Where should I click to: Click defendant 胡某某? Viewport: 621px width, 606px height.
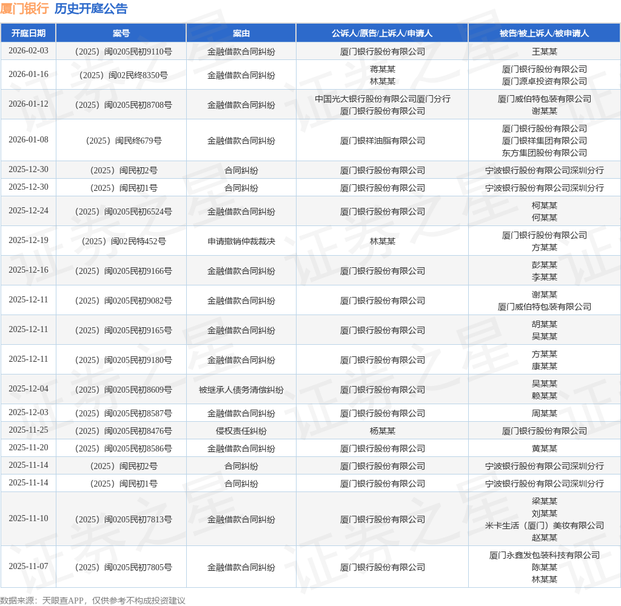click(x=544, y=324)
